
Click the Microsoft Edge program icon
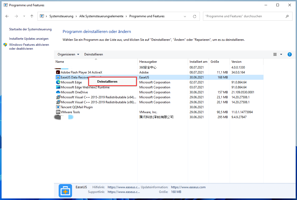[x=58, y=82]
